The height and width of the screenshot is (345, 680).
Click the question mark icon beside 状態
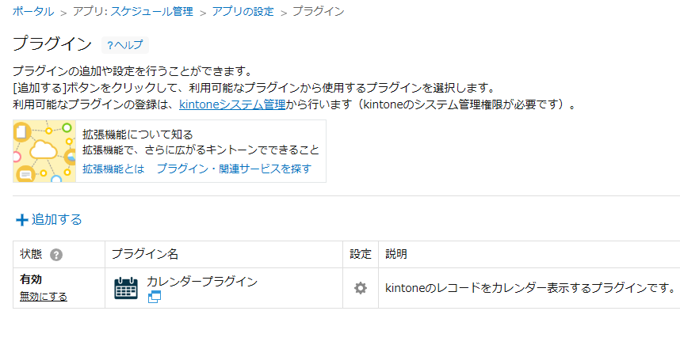click(x=56, y=255)
